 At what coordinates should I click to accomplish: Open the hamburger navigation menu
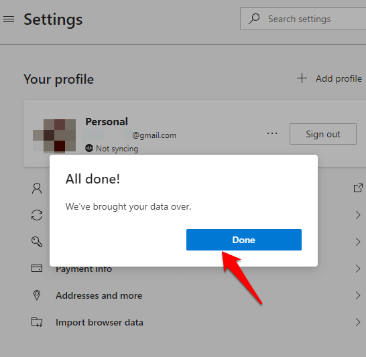click(9, 19)
